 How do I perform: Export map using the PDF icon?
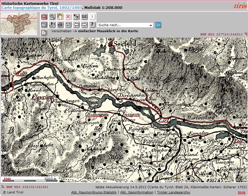point(44,32)
